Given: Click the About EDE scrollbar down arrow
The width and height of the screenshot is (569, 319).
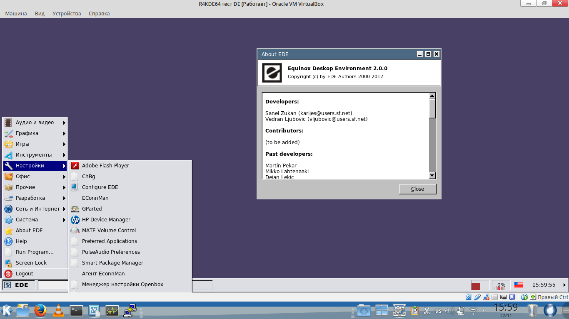Looking at the screenshot, I should coord(432,176).
